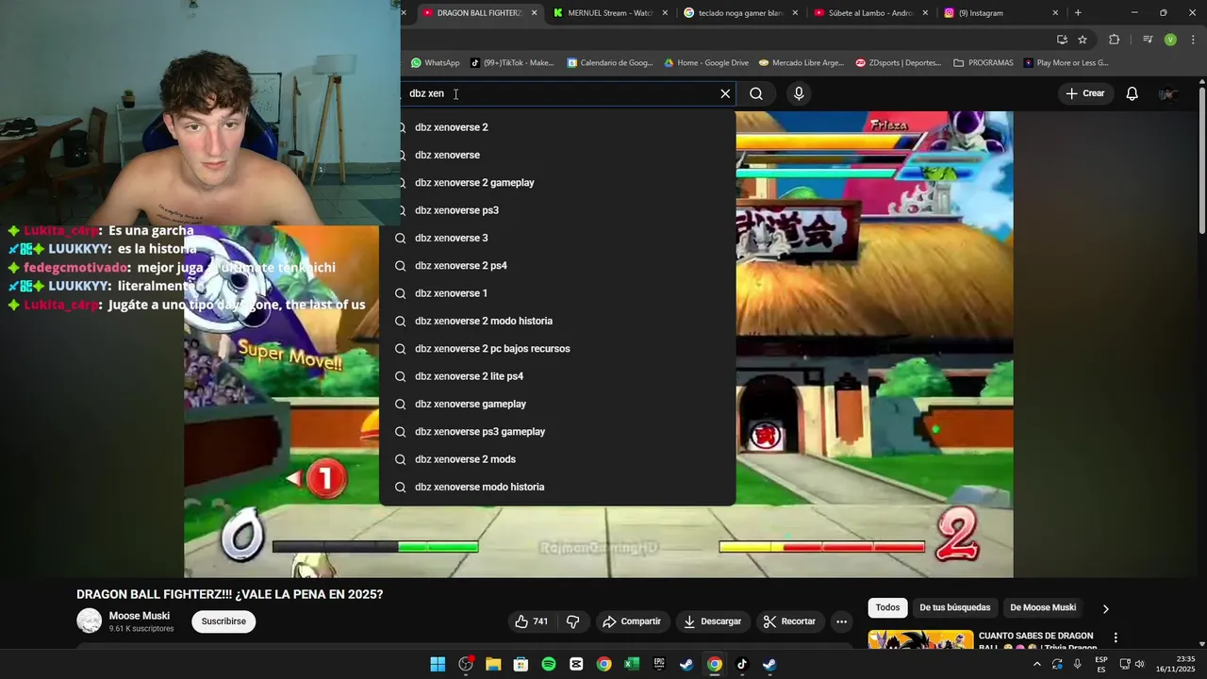
Task: Choose "dbz xenoverse modo historia" suggestion
Action: (x=557, y=487)
